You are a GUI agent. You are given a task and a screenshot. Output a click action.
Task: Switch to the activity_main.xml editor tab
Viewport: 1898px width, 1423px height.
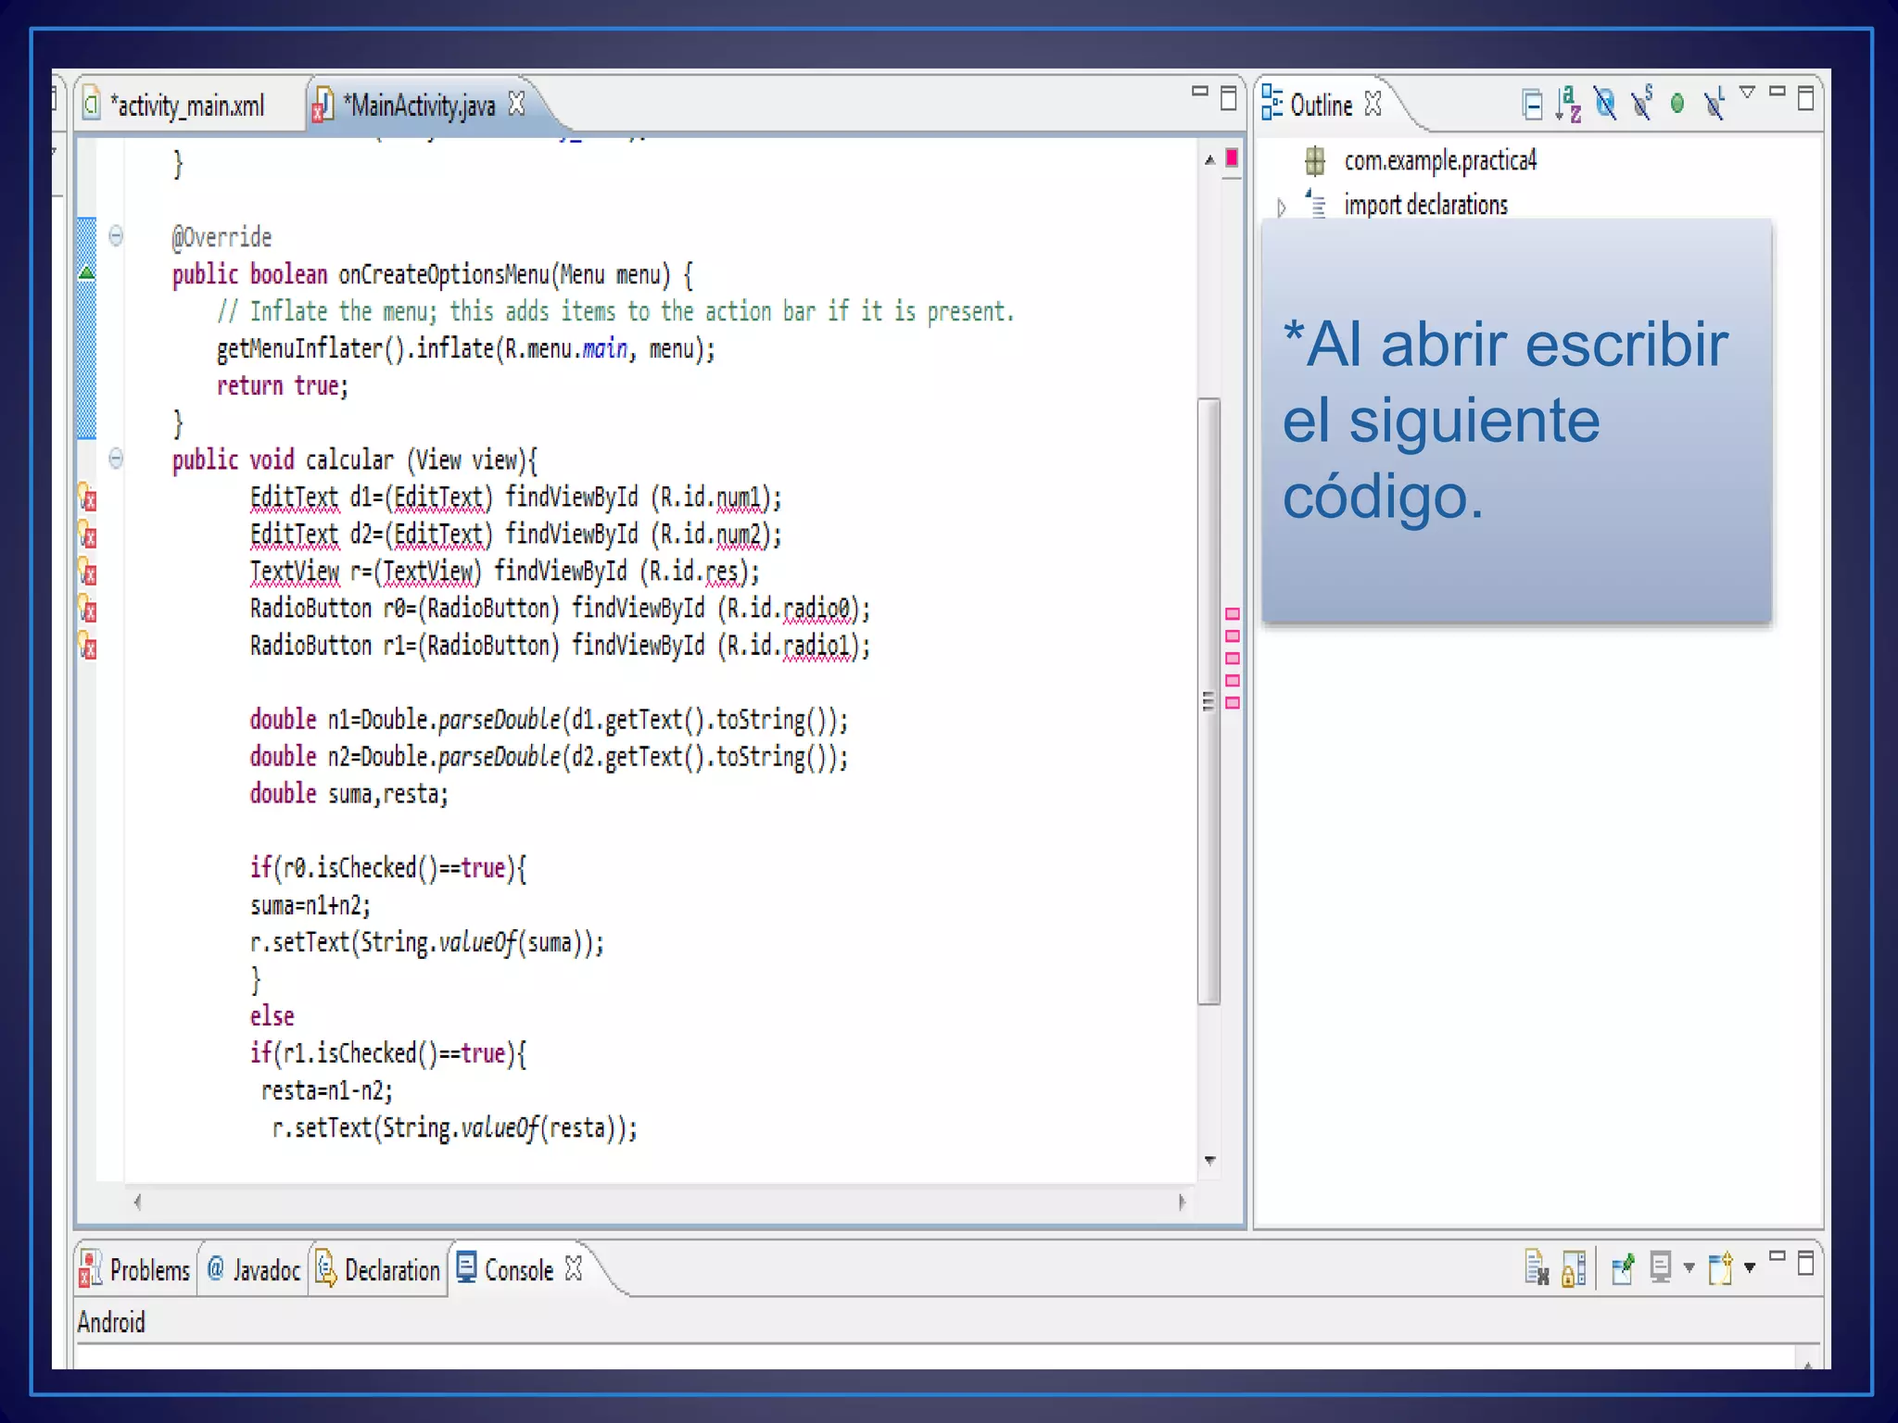coord(187,106)
